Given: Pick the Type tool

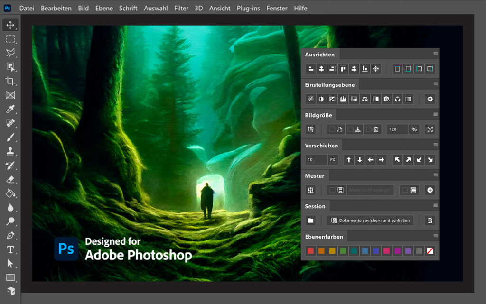Looking at the screenshot, I should click(x=10, y=249).
